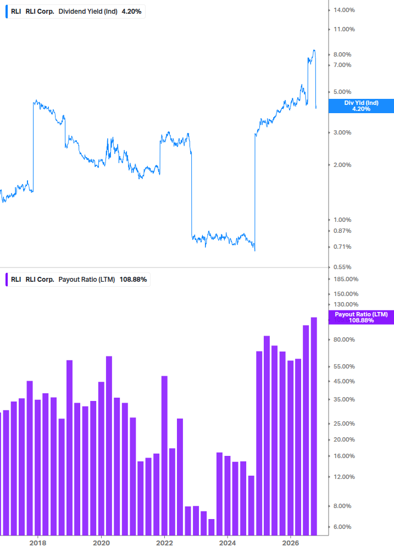Click the 11.00% dividend yield axis label
This screenshot has height=552, width=394.
click(x=344, y=29)
